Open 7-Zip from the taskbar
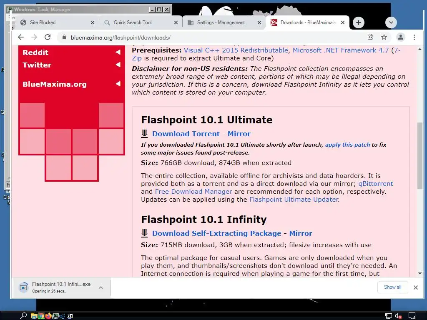The image size is (427, 320). click(x=70, y=316)
